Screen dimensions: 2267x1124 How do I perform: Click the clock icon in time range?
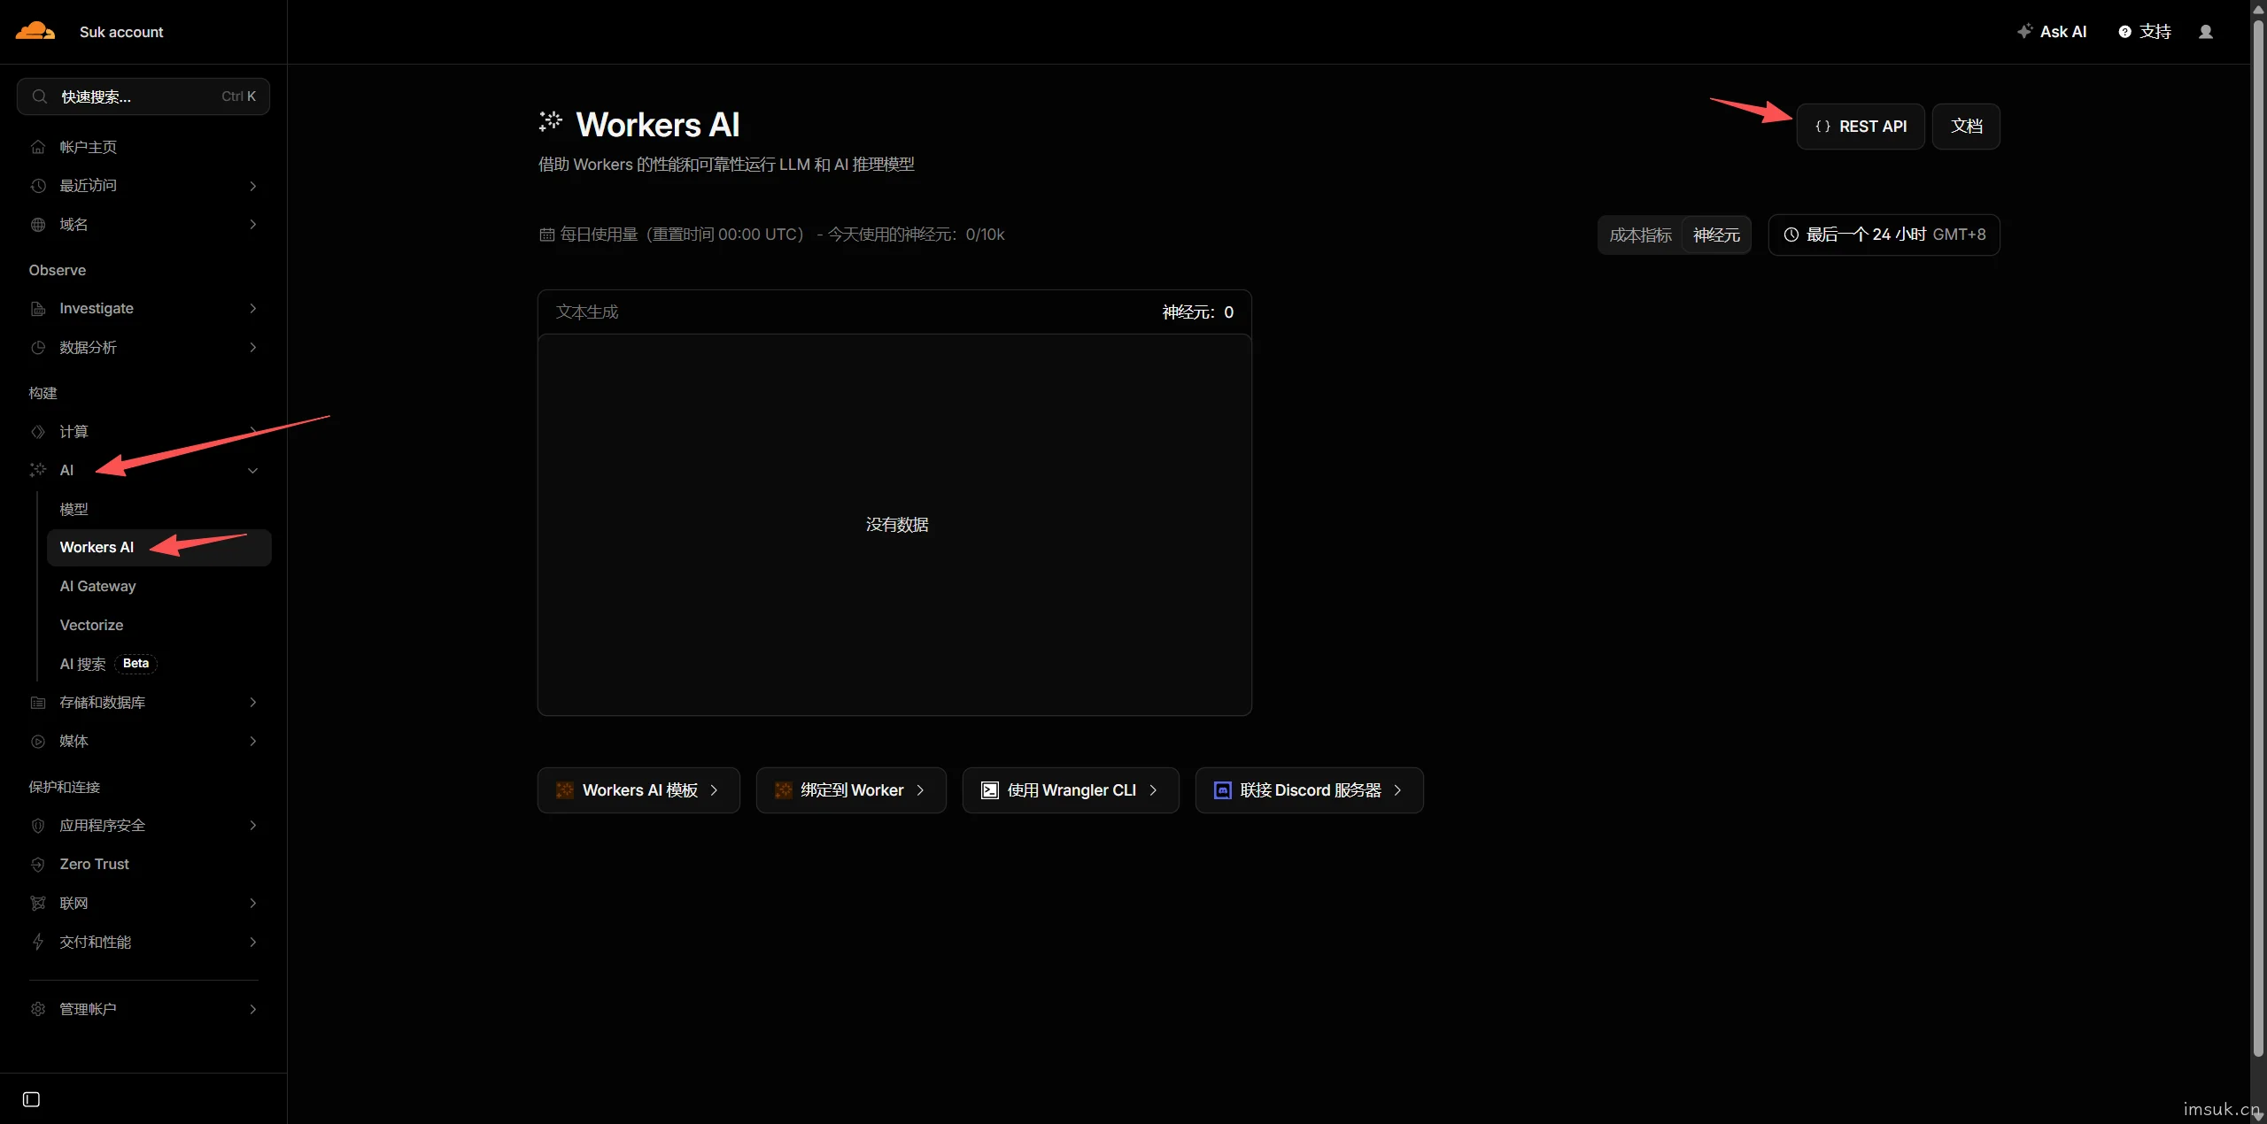[1791, 235]
